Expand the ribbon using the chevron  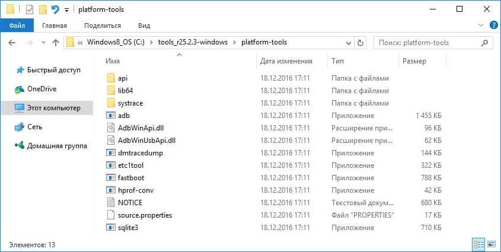481,25
